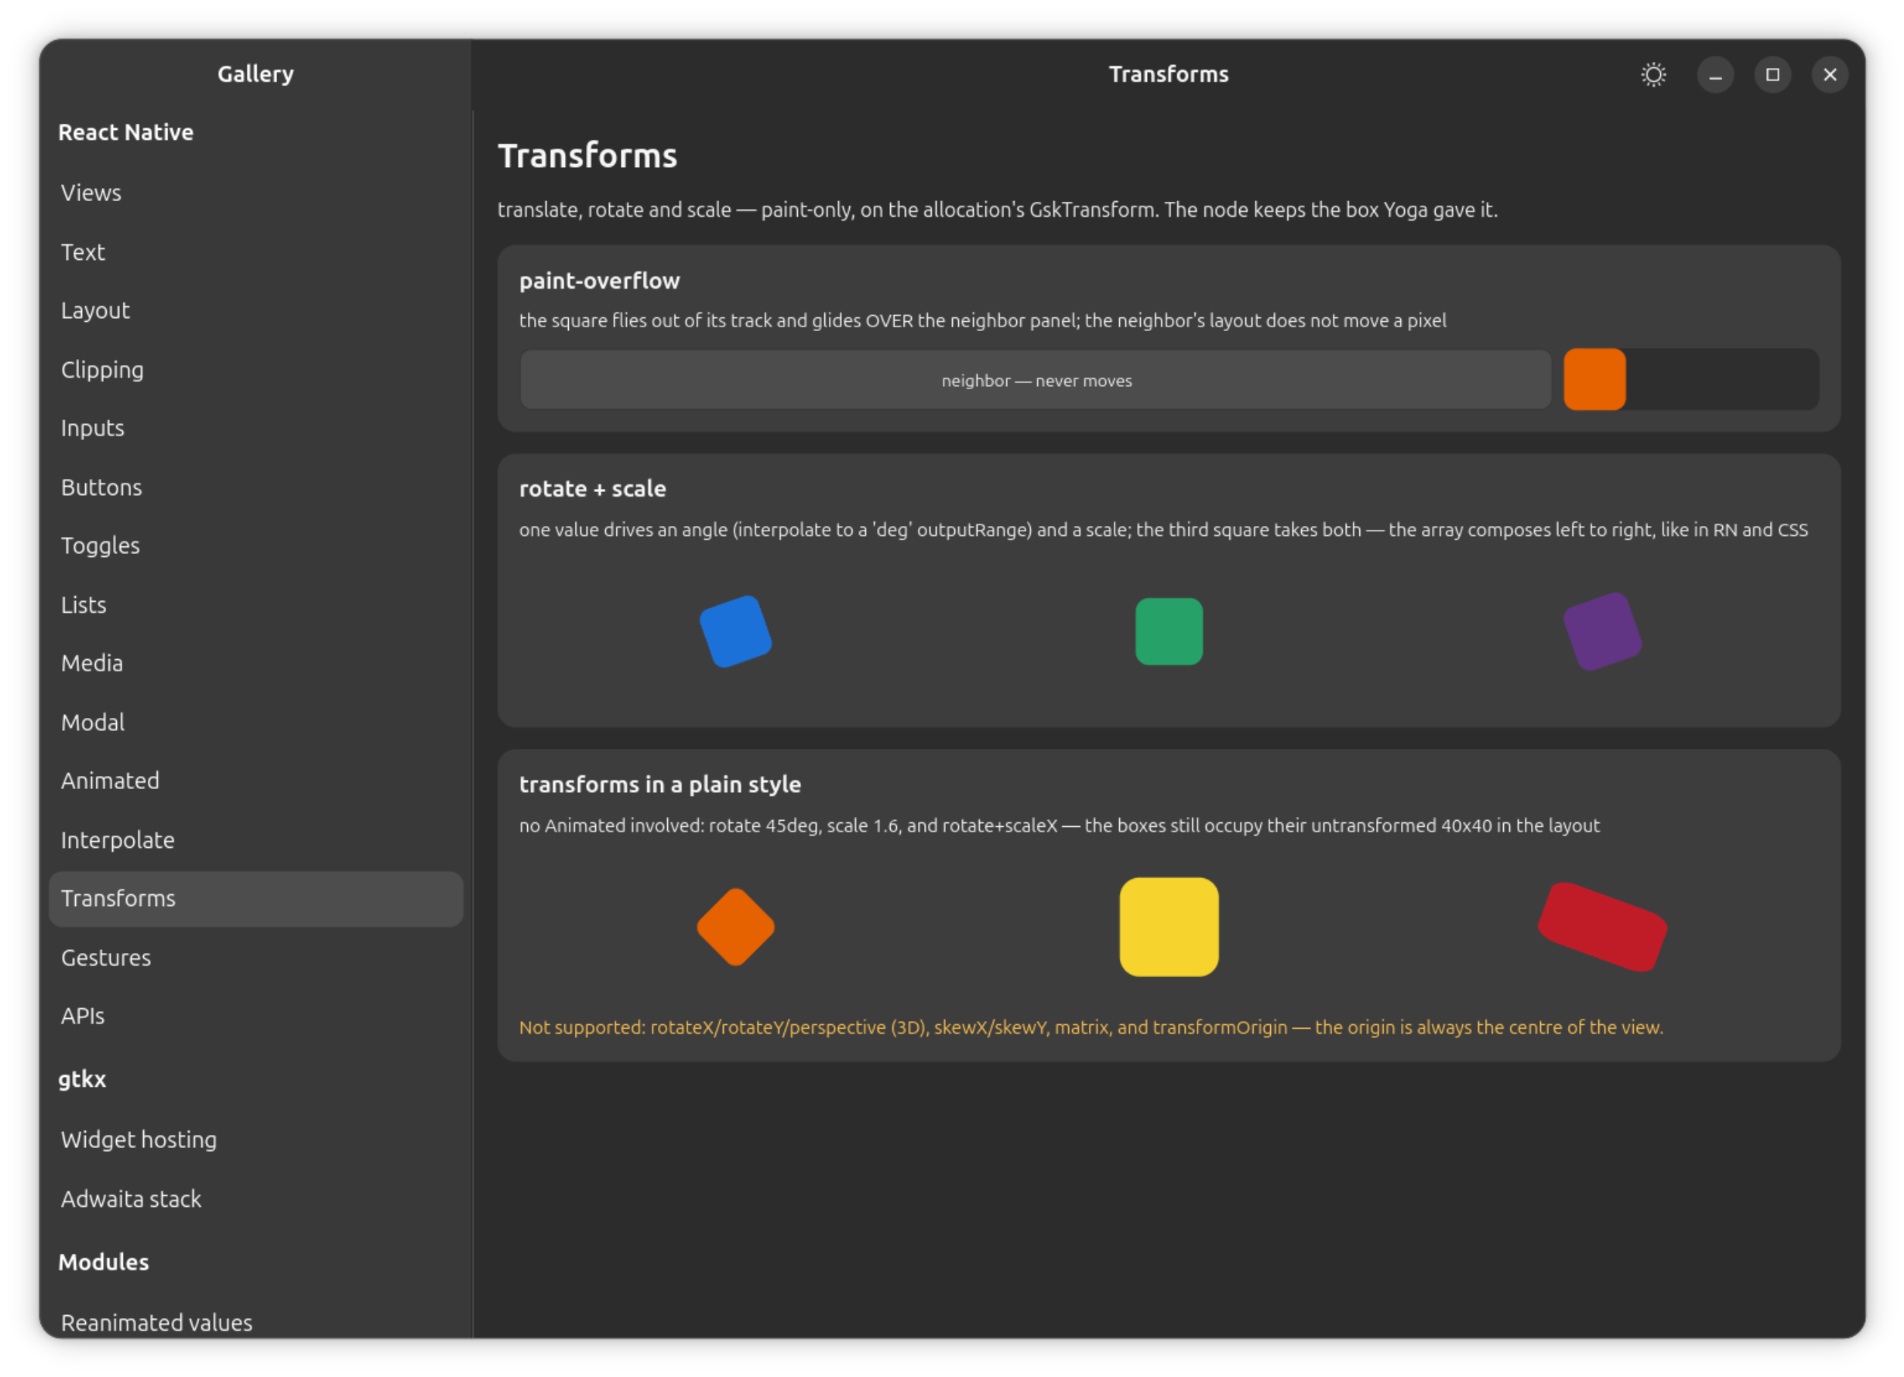Go to the Clipping page
This screenshot has width=1904, height=1377.
[256, 369]
